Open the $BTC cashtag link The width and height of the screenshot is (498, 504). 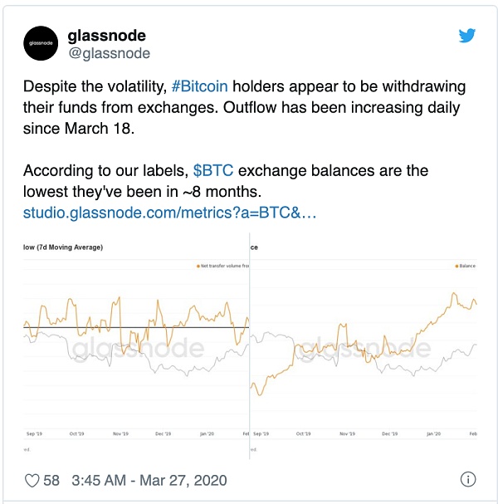pyautogui.click(x=213, y=170)
